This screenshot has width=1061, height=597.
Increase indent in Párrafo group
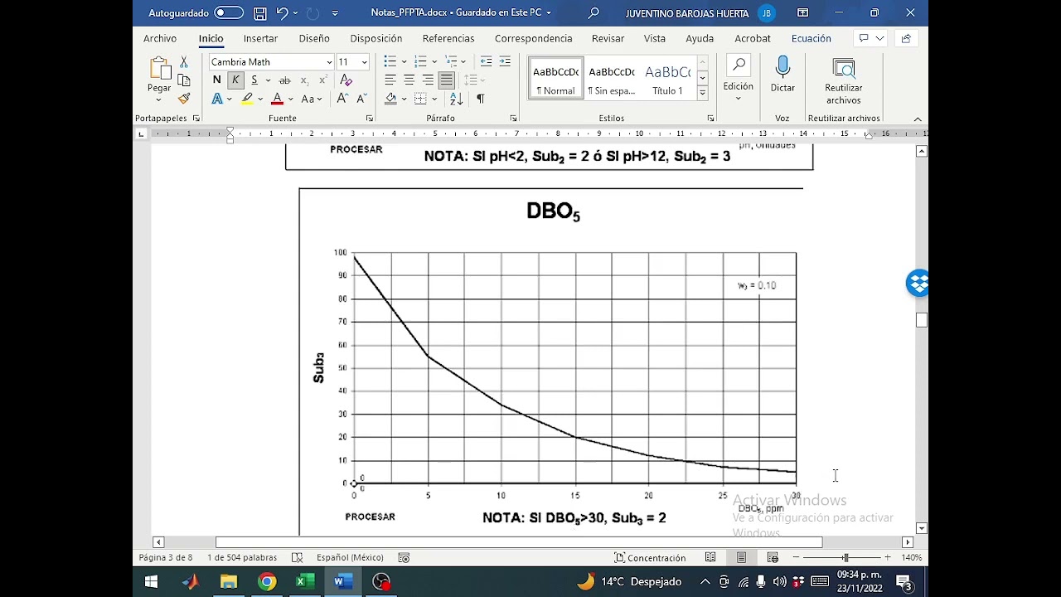coord(504,62)
